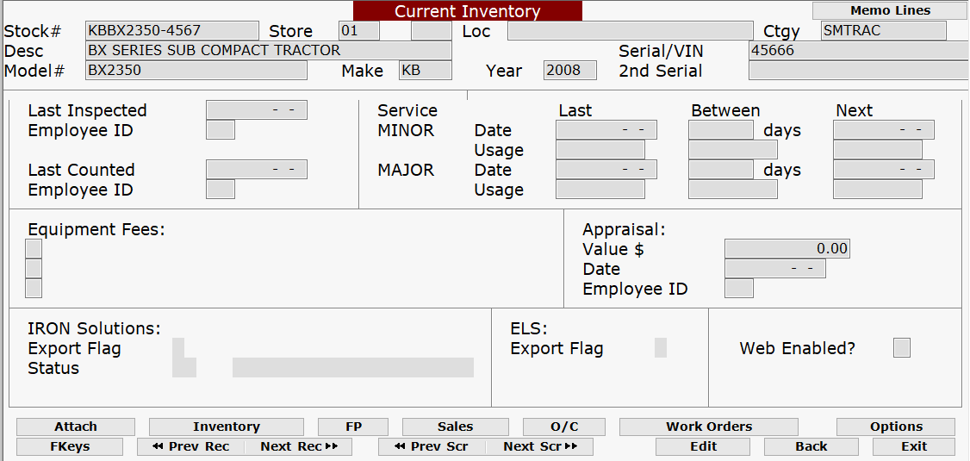
Task: Click the IRON Solutions Export Flag box
Action: (178, 348)
